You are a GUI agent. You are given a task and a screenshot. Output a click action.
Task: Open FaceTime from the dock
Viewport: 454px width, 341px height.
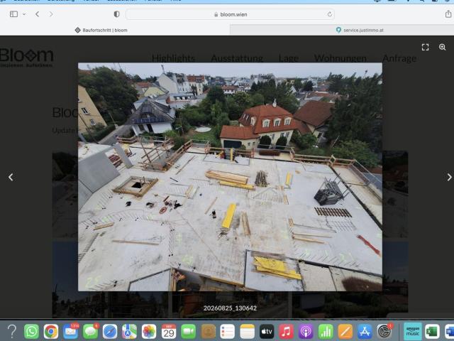coord(189,331)
